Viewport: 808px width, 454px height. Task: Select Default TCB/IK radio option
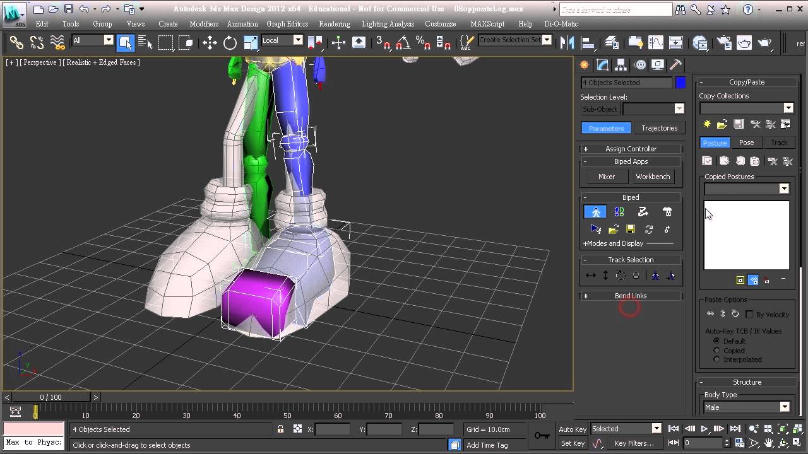click(716, 341)
